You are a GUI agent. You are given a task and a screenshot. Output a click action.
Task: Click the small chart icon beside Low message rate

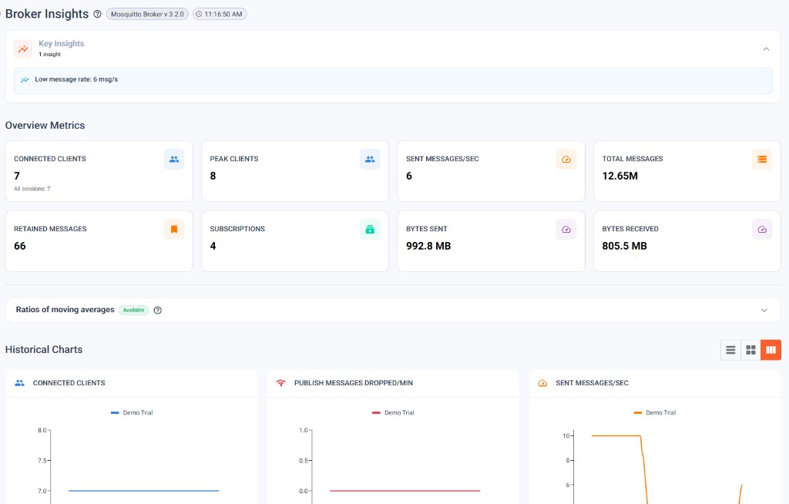click(x=25, y=79)
